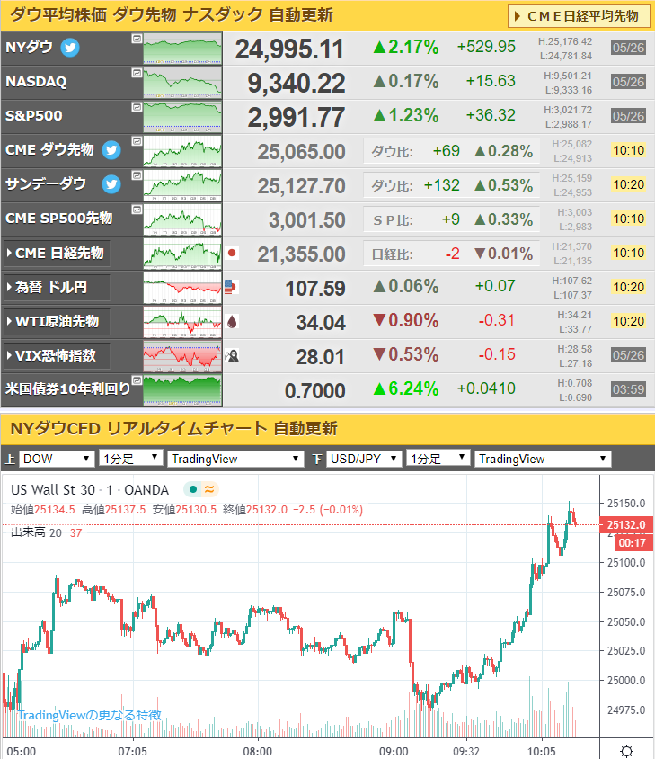
Task: Click current price tag 25132.0 on axis
Action: coord(626,524)
